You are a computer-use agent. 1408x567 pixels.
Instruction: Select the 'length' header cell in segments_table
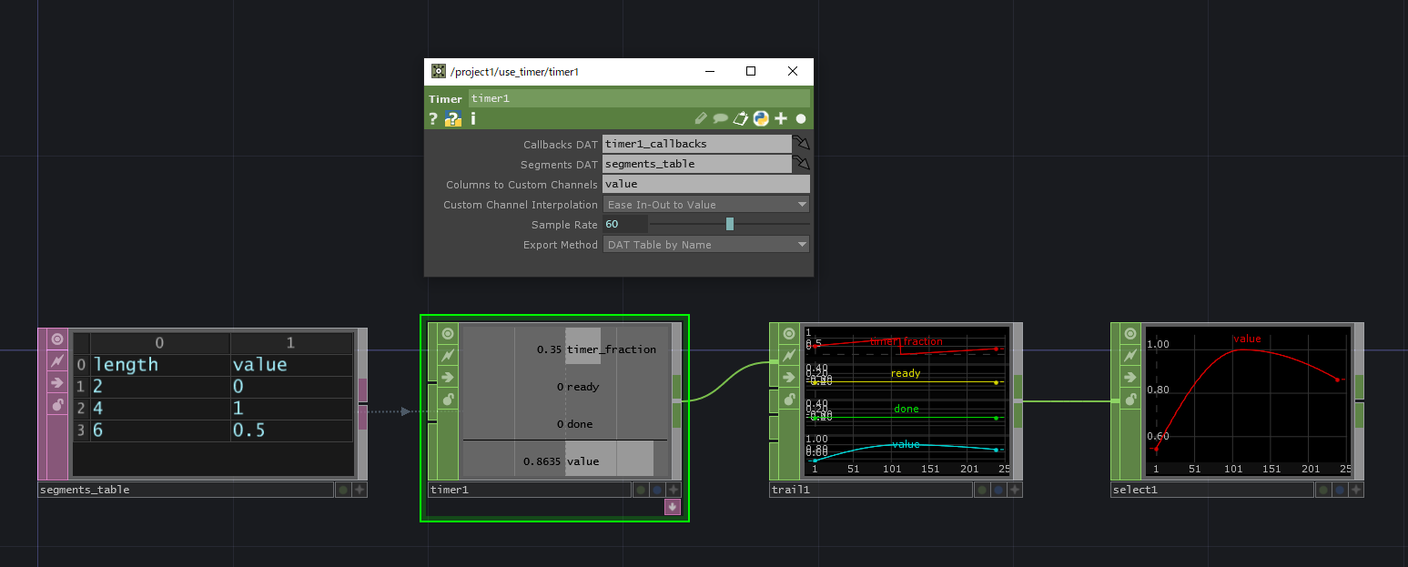point(160,365)
